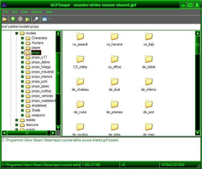Select the cs_havana folder icon
Screen dimensions: 202x169
pyautogui.click(x=115, y=36)
